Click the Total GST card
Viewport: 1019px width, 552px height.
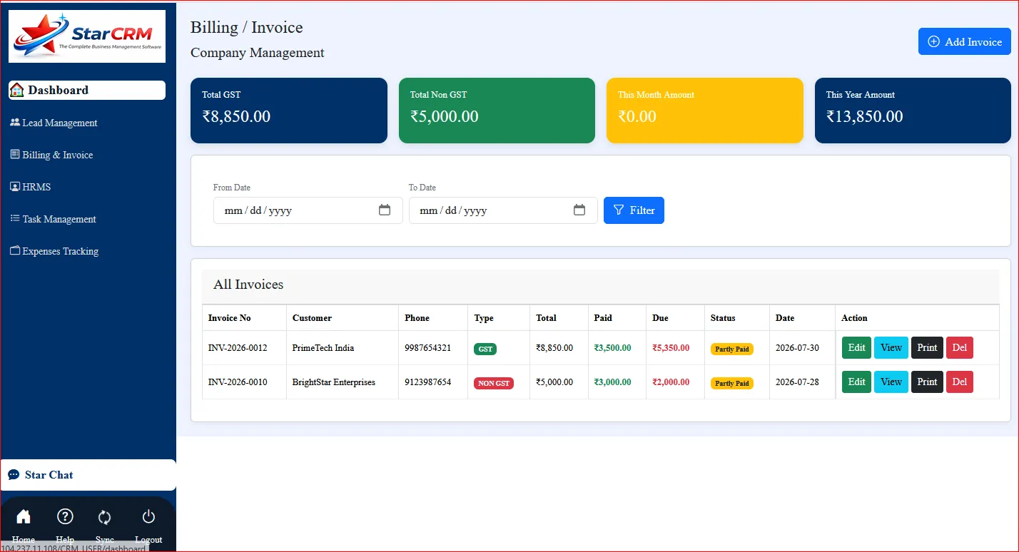[x=289, y=111]
